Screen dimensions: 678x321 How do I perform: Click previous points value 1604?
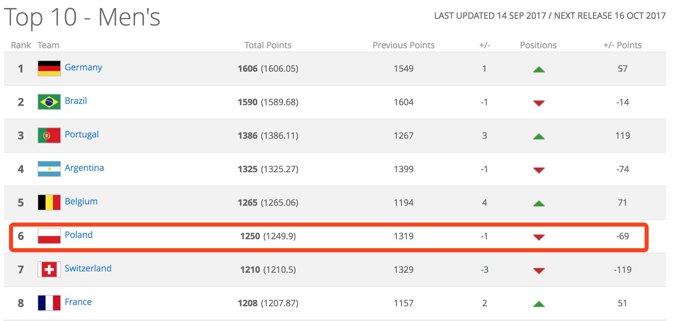(x=404, y=102)
